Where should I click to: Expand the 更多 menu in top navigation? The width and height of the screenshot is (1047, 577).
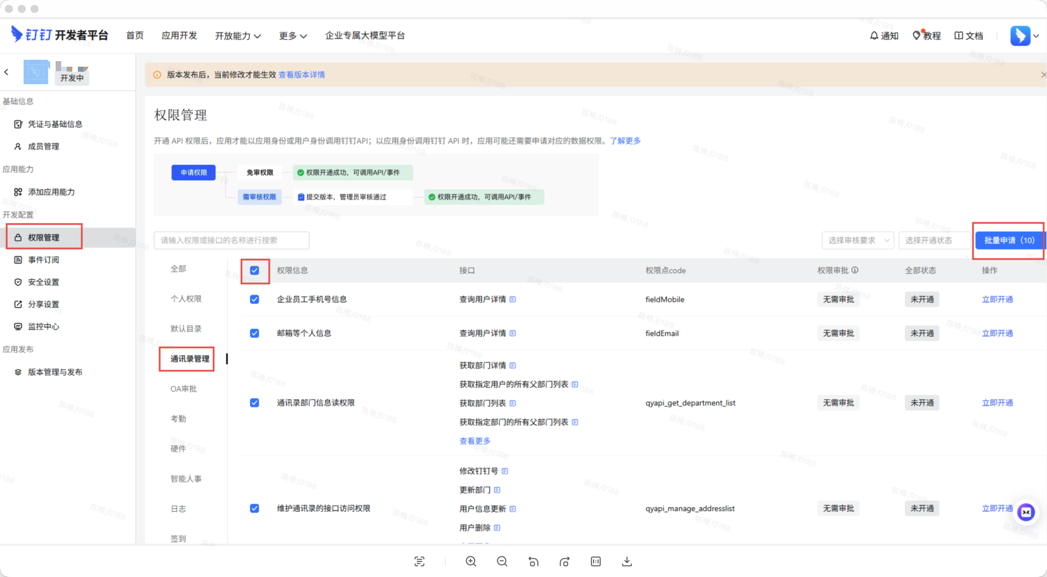tap(293, 36)
